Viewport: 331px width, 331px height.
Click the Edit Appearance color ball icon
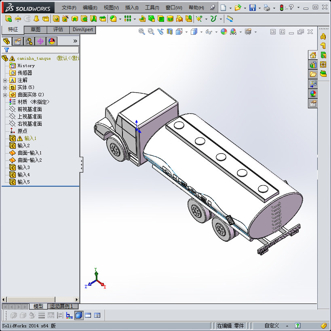coord(224,32)
